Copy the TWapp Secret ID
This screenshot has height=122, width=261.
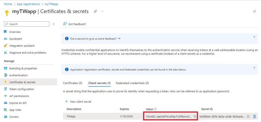248,117
